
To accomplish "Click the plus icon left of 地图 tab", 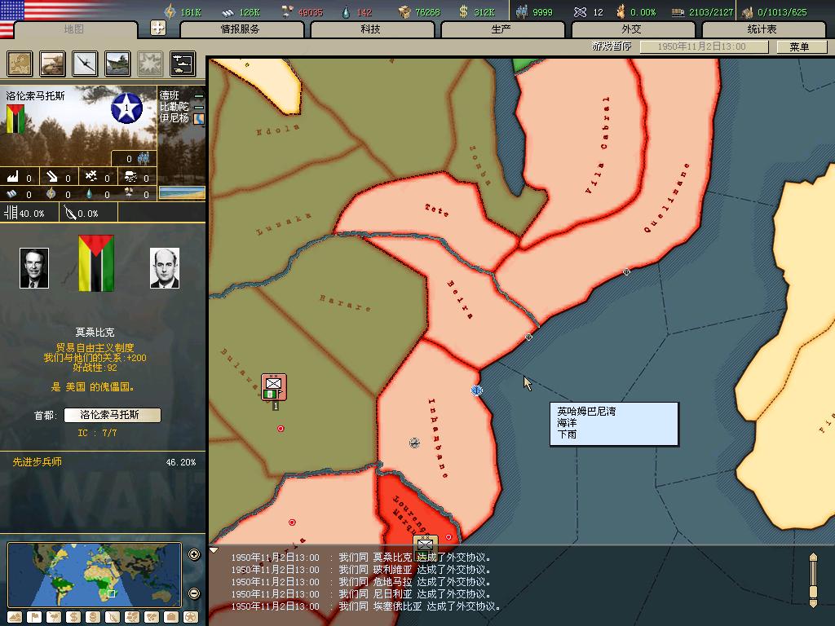I will click(x=158, y=28).
